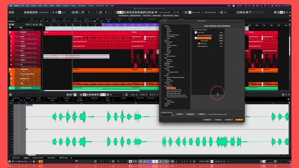Click the Redo icon in project toolbar
Viewport: 299px width, 168px height.
pos(13,13)
